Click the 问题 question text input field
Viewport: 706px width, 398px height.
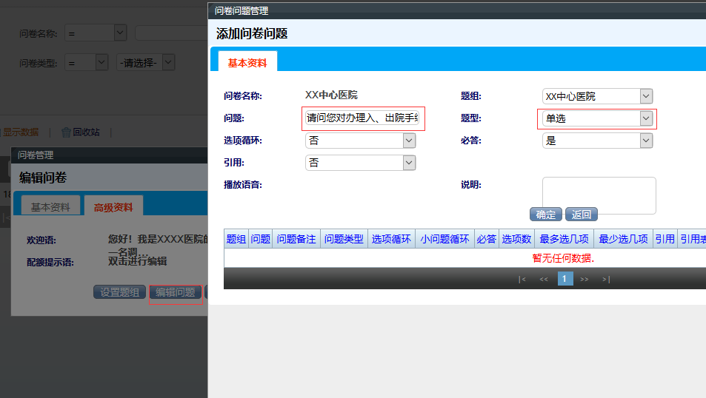click(363, 118)
